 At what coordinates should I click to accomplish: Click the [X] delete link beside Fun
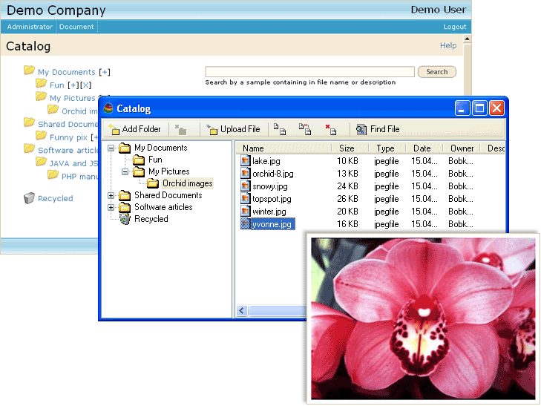coord(85,85)
